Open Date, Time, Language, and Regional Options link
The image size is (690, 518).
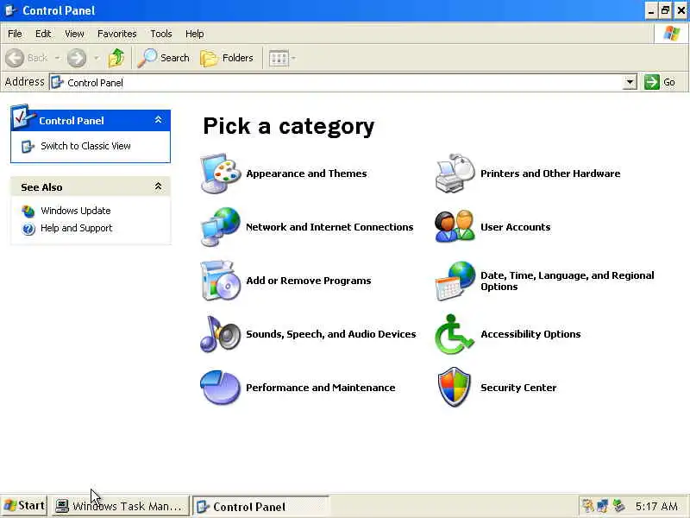tap(568, 281)
